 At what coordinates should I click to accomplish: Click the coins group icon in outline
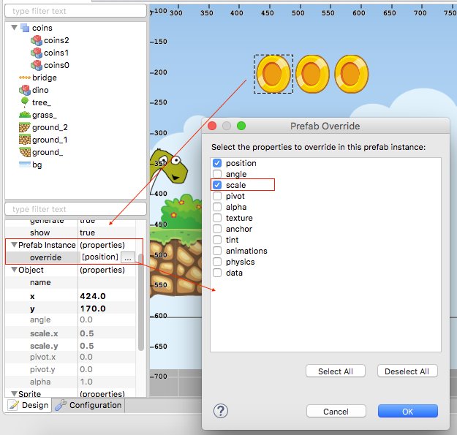25,28
